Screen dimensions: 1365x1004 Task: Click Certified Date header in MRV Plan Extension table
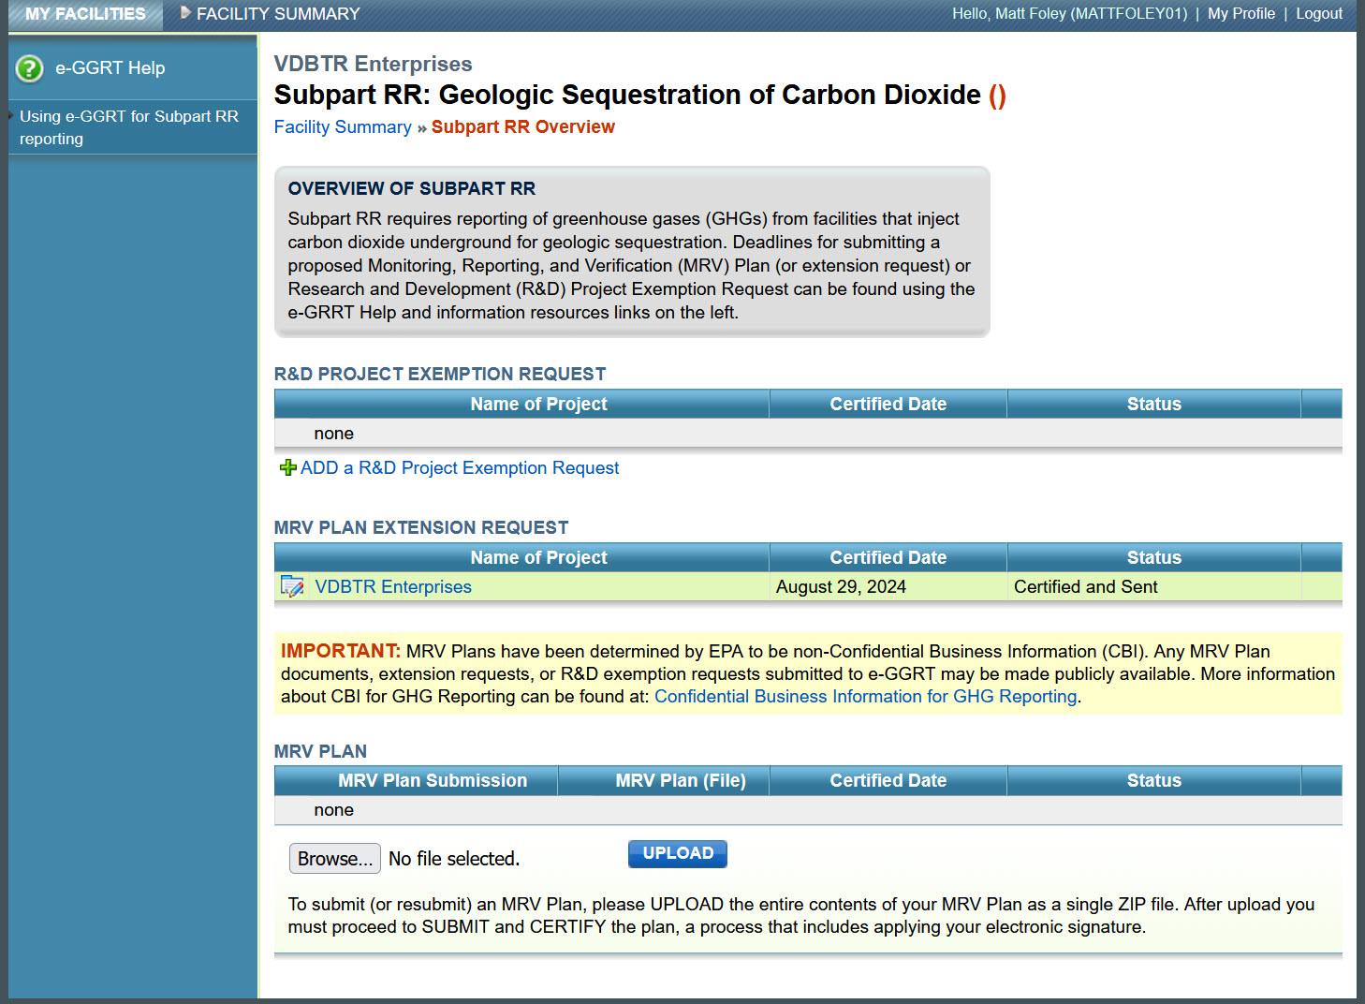point(888,557)
